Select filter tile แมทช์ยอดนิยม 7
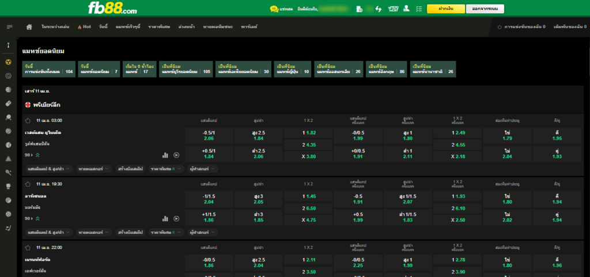Image resolution: width=590 pixels, height=277 pixels. tap(99, 69)
